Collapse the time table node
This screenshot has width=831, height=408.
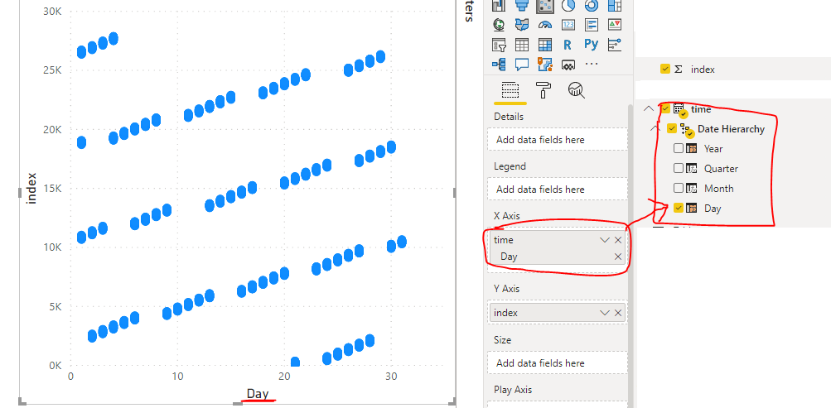point(648,108)
